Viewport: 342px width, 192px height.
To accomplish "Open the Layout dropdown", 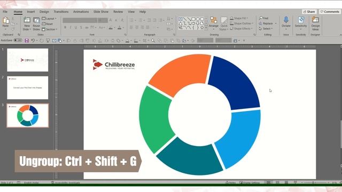I will coord(49,19).
